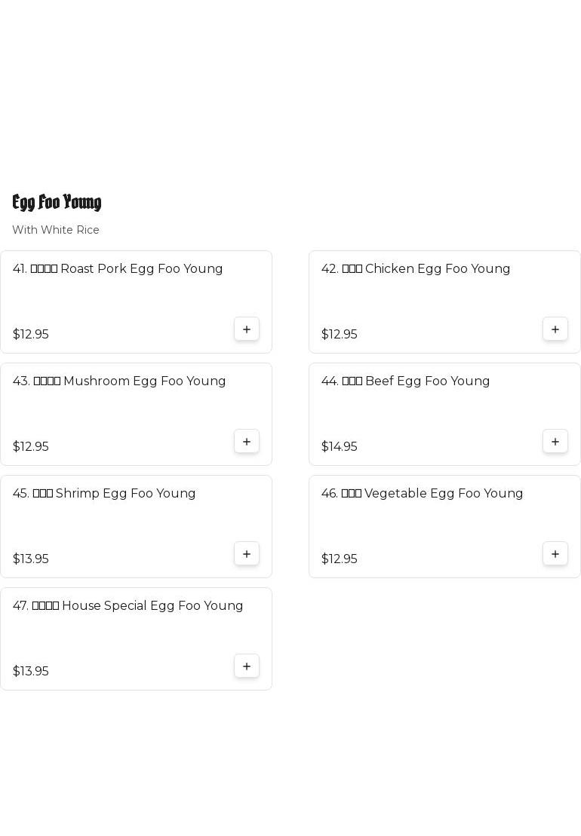Open item 41 Roast Pork Egg Foo Young title
581x836 pixels.
point(118,269)
